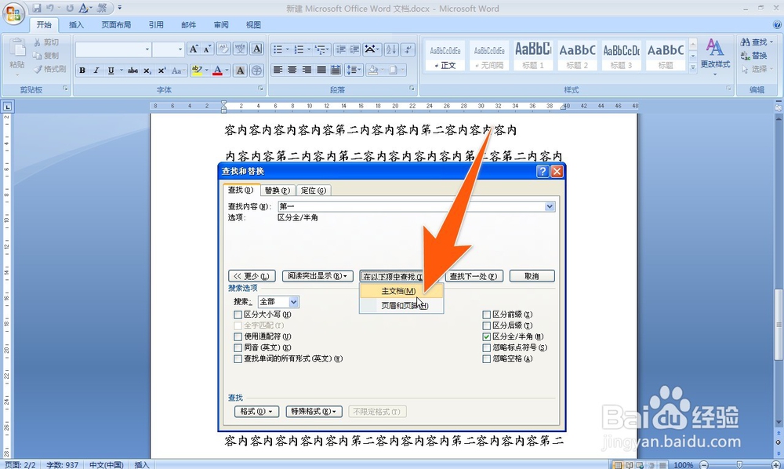
Task: Click the Shrink Font icon
Action: point(207,49)
